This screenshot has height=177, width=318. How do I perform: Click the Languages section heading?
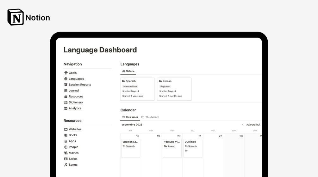pyautogui.click(x=130, y=64)
